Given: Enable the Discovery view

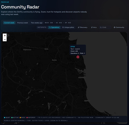Looking at the screenshot, I should pyautogui.click(x=82, y=27).
